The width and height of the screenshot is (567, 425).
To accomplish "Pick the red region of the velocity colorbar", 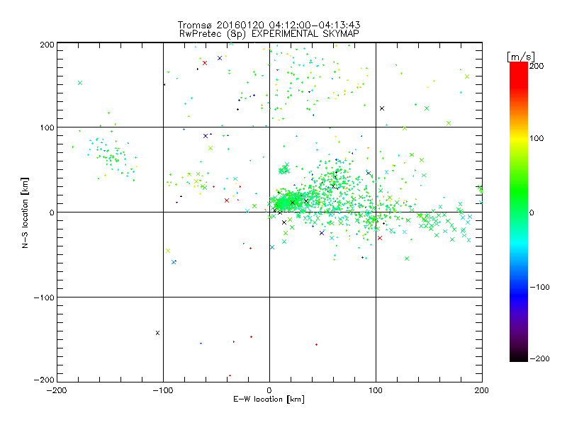I will tap(519, 74).
